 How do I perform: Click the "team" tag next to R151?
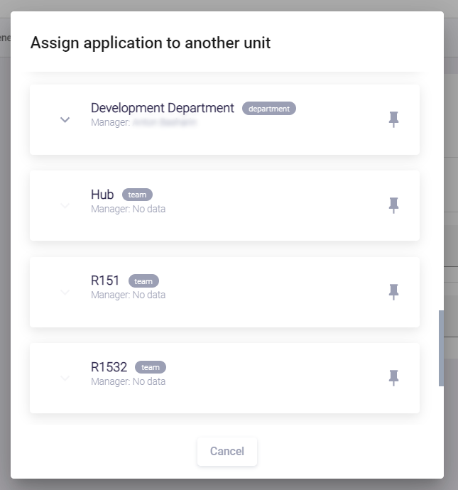143,281
